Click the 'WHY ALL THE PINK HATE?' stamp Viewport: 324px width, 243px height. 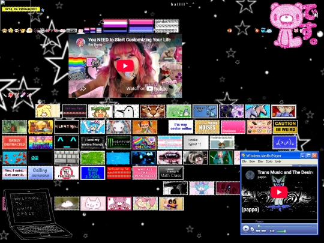click(145, 173)
